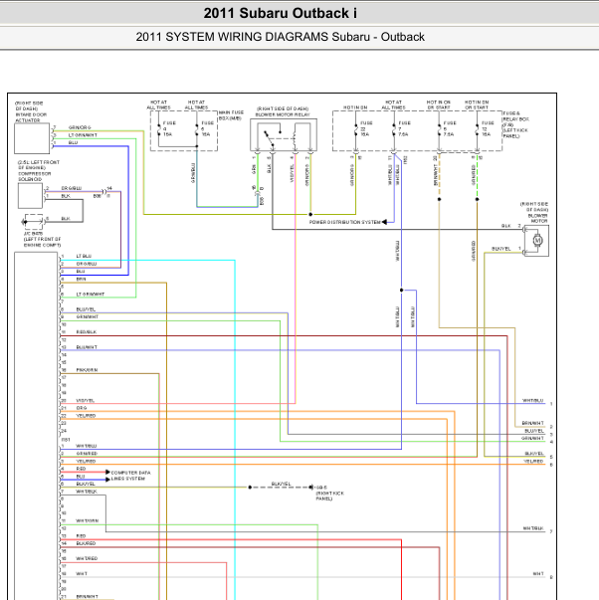The height and width of the screenshot is (600, 599).
Task: Click WHT/BLK label at lower connector pin 7
Action: (x=87, y=492)
